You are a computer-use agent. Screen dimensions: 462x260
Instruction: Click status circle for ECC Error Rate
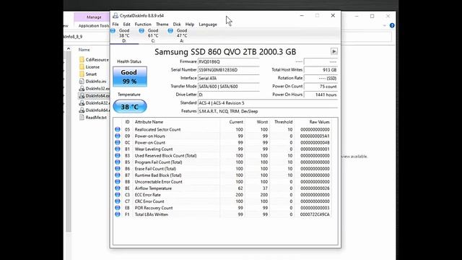coord(118,194)
